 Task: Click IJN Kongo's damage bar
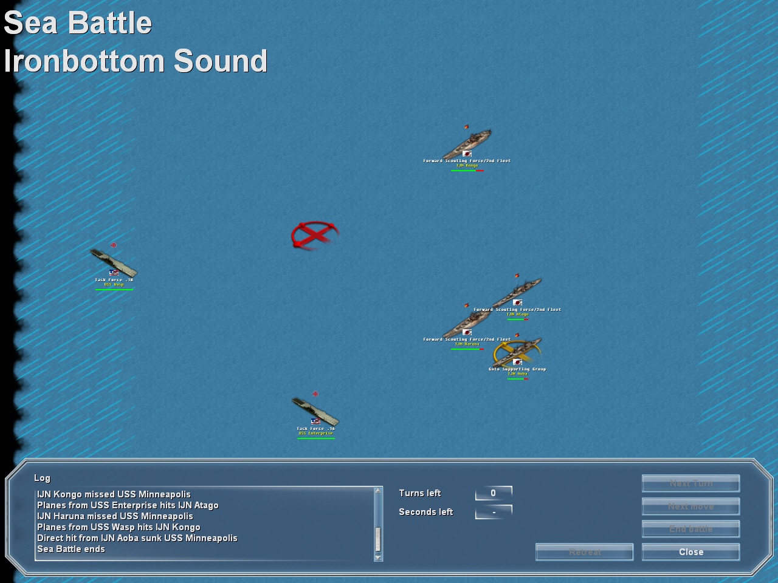(x=467, y=171)
